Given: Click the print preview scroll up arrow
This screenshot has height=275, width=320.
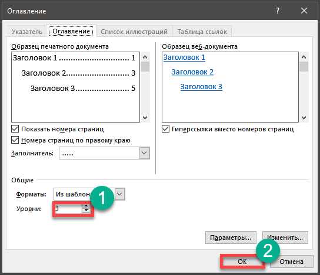Looking at the screenshot, I should coord(145,57).
